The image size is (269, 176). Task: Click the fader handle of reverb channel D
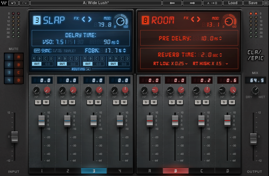click(x=228, y=121)
